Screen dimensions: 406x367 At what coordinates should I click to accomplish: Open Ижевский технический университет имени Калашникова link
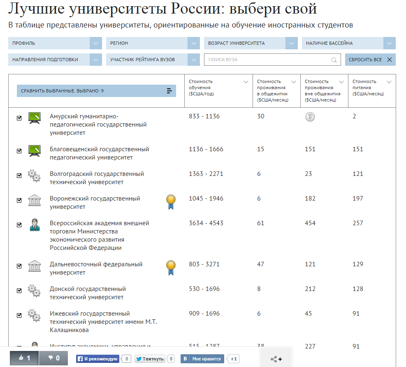pos(103,321)
